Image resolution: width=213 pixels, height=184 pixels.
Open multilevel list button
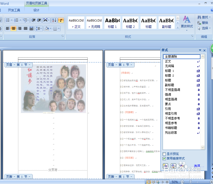26,20
